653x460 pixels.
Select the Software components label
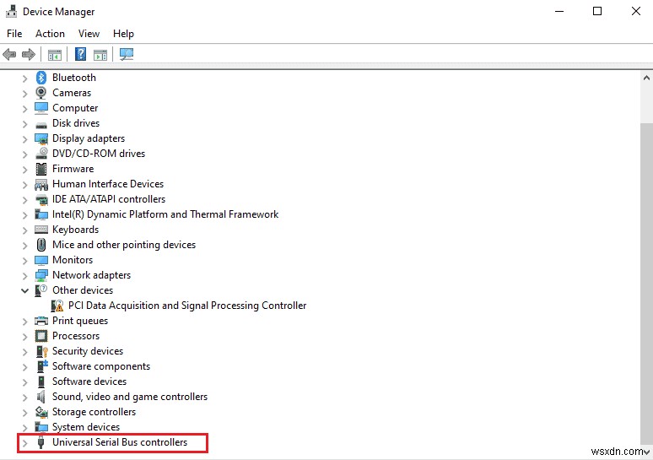pyautogui.click(x=101, y=366)
